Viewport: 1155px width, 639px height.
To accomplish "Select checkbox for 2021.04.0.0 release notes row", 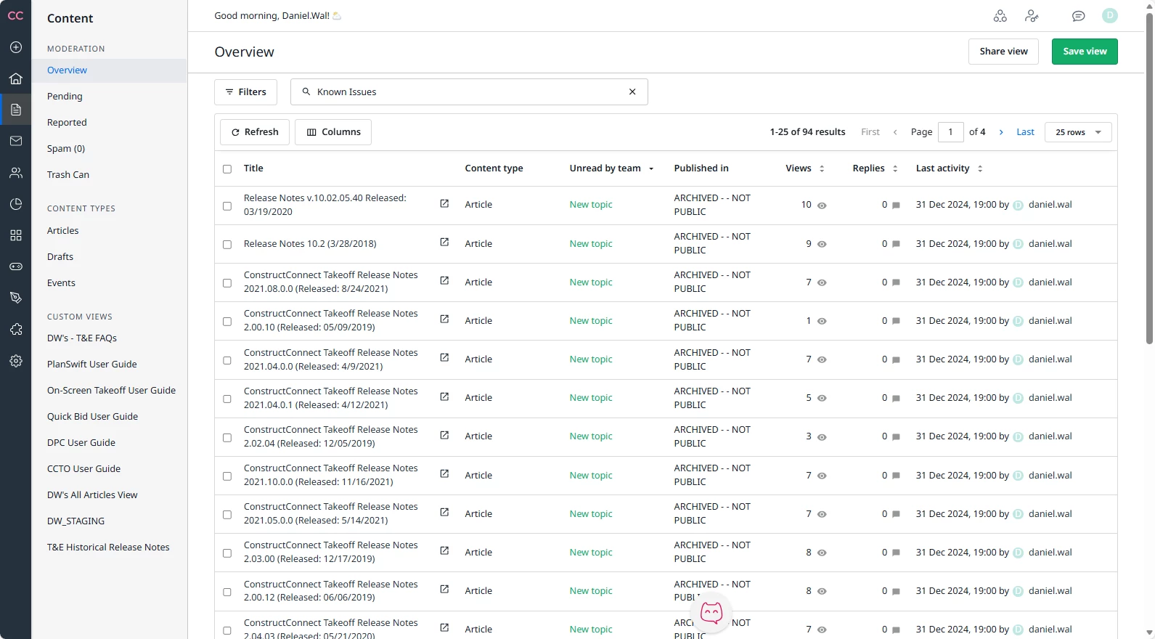I will tap(227, 360).
